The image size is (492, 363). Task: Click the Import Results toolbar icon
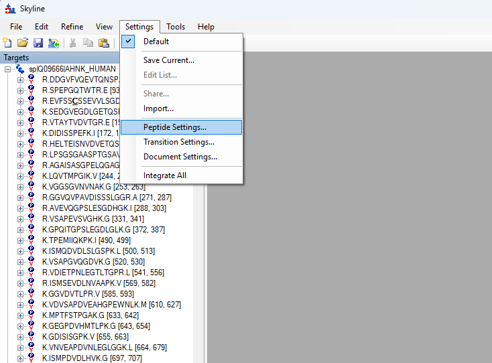tap(53, 43)
